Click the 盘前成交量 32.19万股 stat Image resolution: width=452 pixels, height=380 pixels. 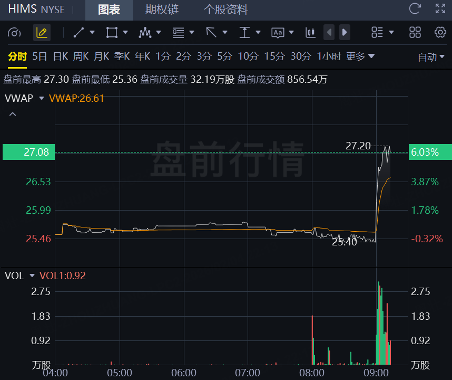click(188, 79)
